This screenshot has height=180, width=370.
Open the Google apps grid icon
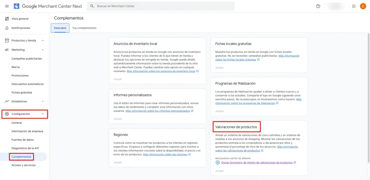pos(353,6)
